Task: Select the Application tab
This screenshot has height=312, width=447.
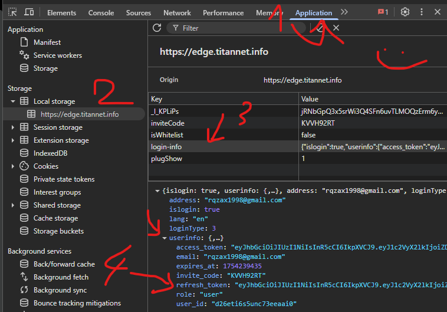Action: 314,13
